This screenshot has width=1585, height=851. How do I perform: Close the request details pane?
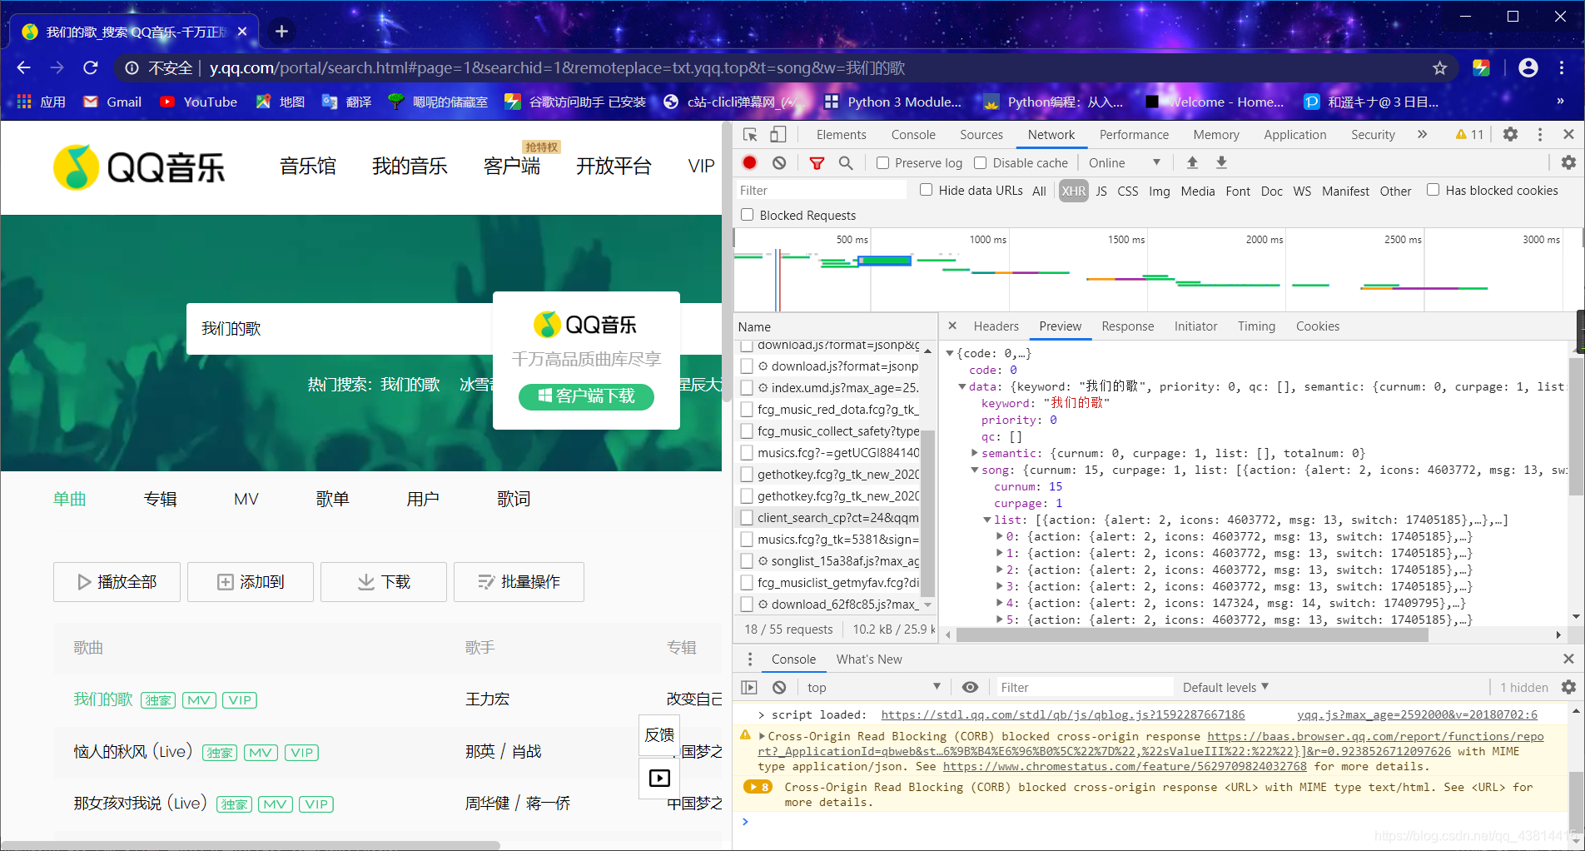952,326
